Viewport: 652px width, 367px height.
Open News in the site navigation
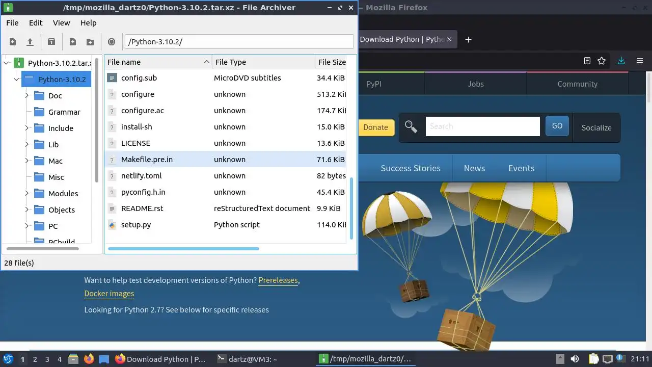pyautogui.click(x=474, y=168)
